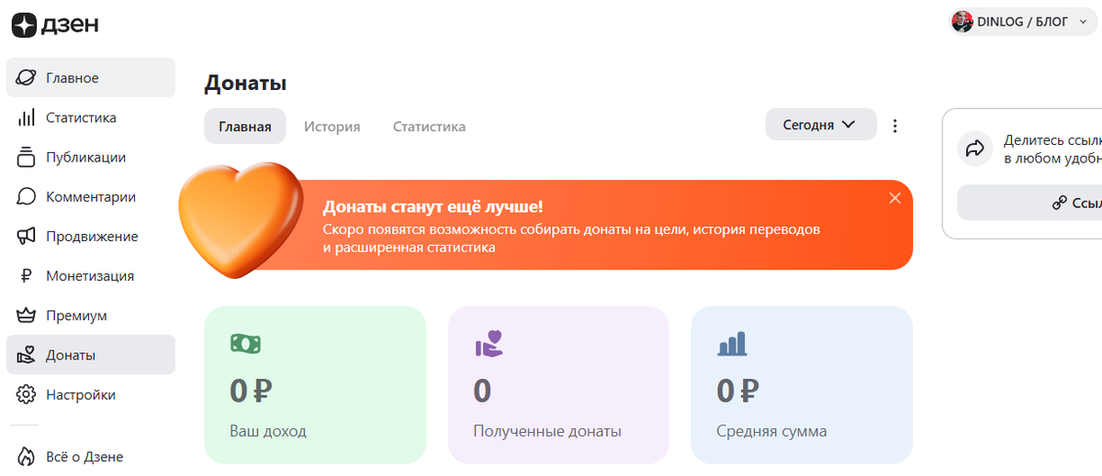Open the Сегодня period dropdown
The height and width of the screenshot is (476, 1102).
pyautogui.click(x=820, y=125)
